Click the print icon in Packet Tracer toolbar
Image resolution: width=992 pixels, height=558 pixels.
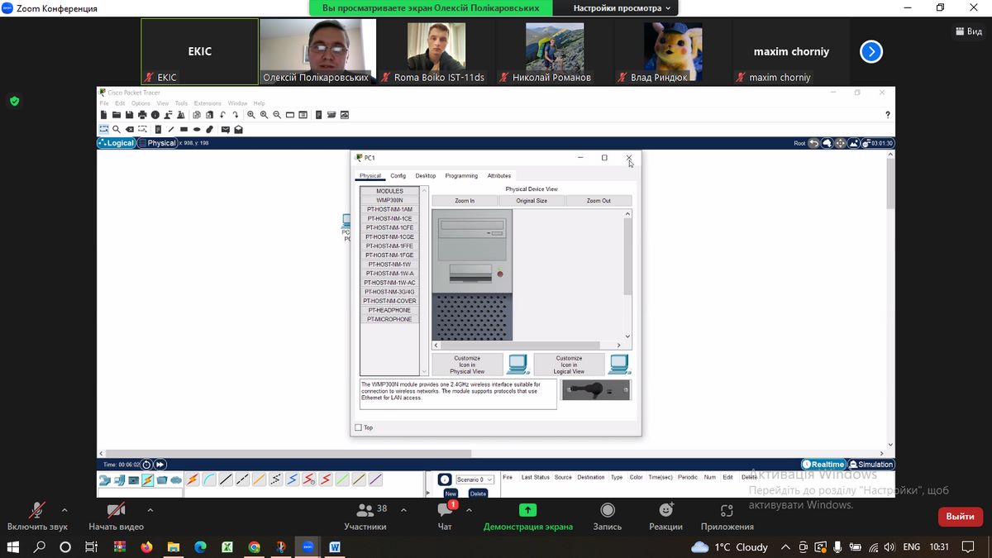142,115
